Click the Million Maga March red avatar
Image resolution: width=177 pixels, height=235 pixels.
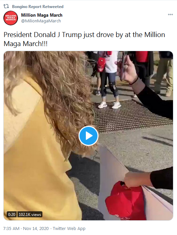11,18
